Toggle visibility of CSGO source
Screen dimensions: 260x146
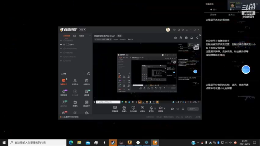tap(61, 61)
